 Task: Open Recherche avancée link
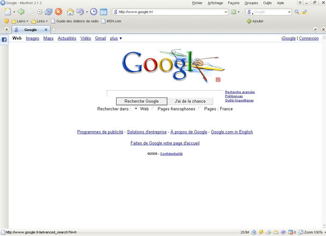240,92
